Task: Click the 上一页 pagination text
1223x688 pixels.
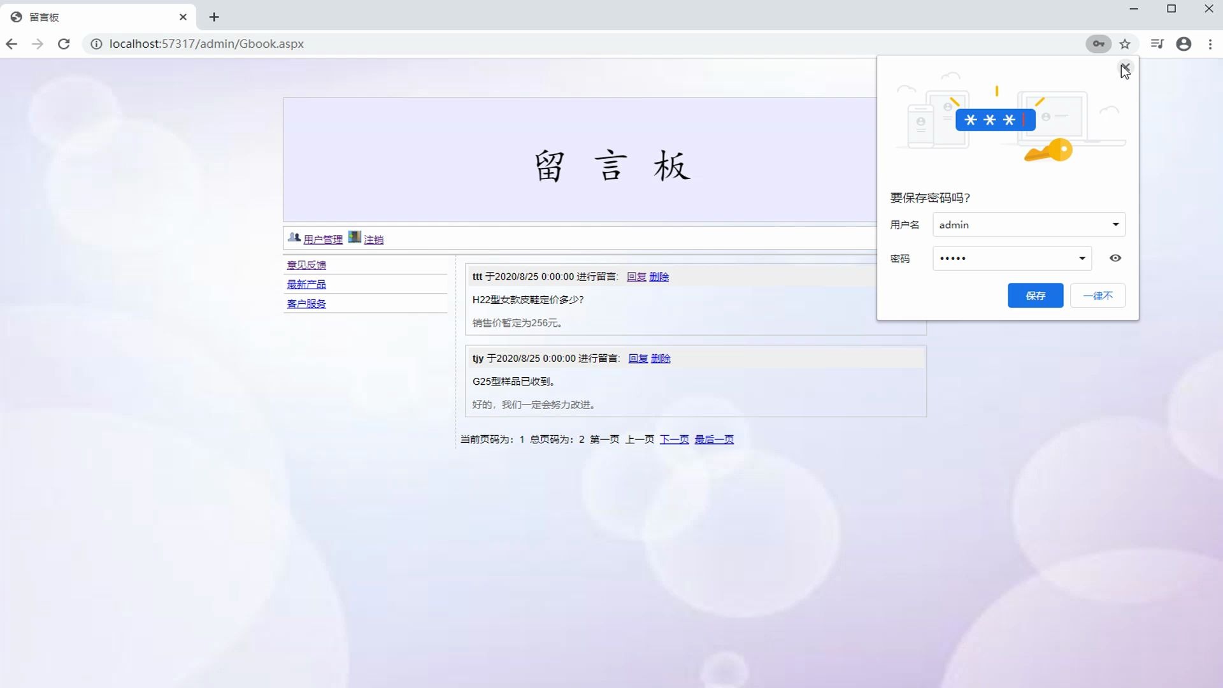Action: click(640, 440)
